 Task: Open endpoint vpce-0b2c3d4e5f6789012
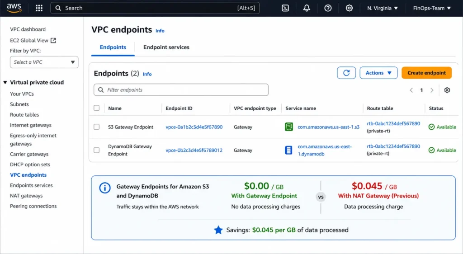[x=194, y=150]
